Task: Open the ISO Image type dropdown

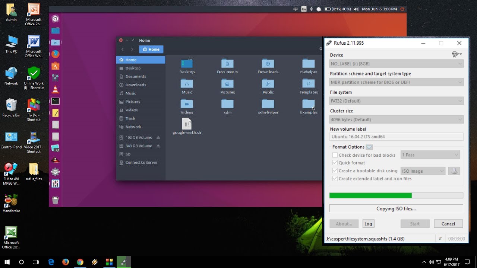Action: pyautogui.click(x=423, y=171)
